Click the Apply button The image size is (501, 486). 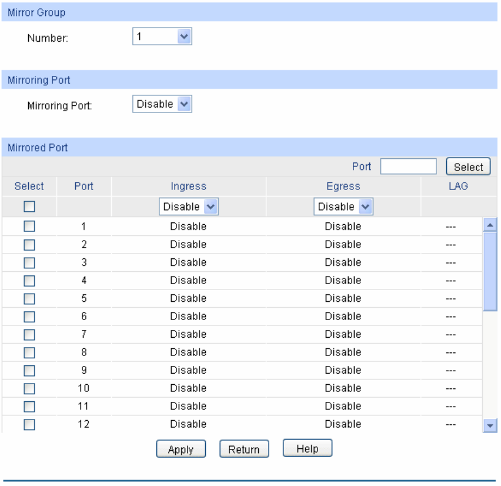[181, 450]
